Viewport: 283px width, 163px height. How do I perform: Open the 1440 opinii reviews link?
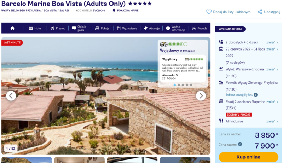point(187,51)
